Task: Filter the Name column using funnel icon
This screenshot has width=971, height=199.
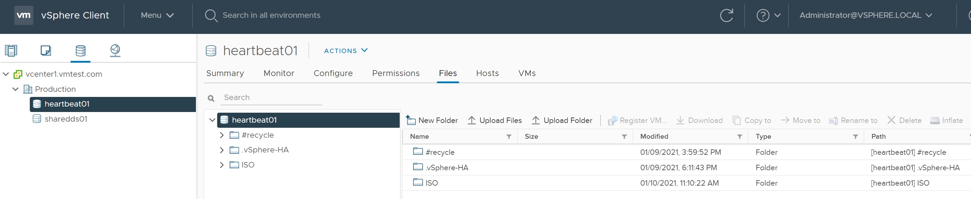Action: (x=509, y=136)
